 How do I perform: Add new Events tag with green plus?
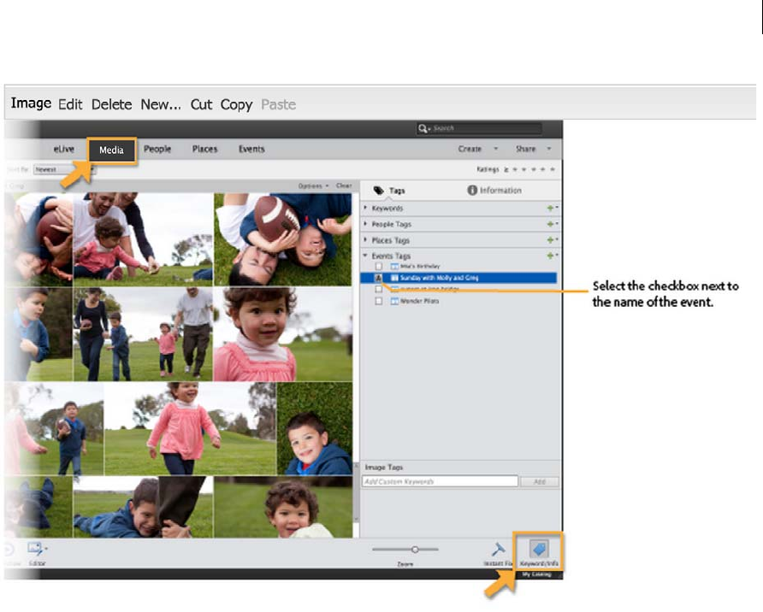(552, 256)
